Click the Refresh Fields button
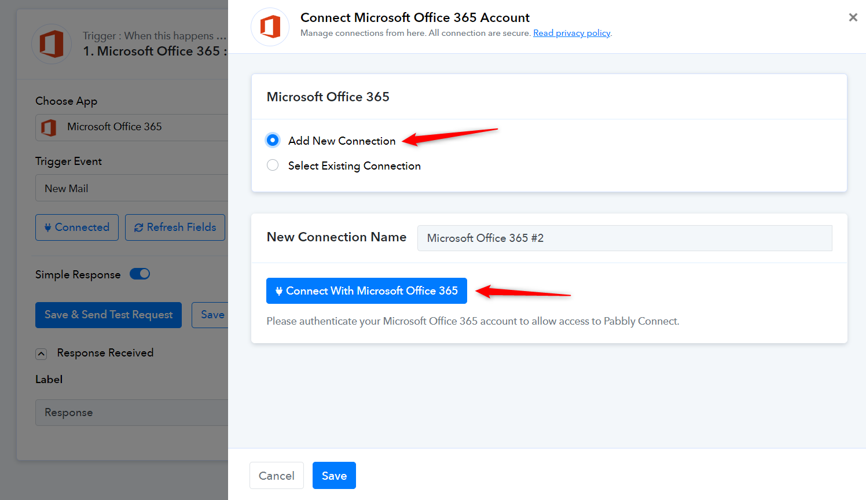Viewport: 866px width, 500px height. point(175,227)
